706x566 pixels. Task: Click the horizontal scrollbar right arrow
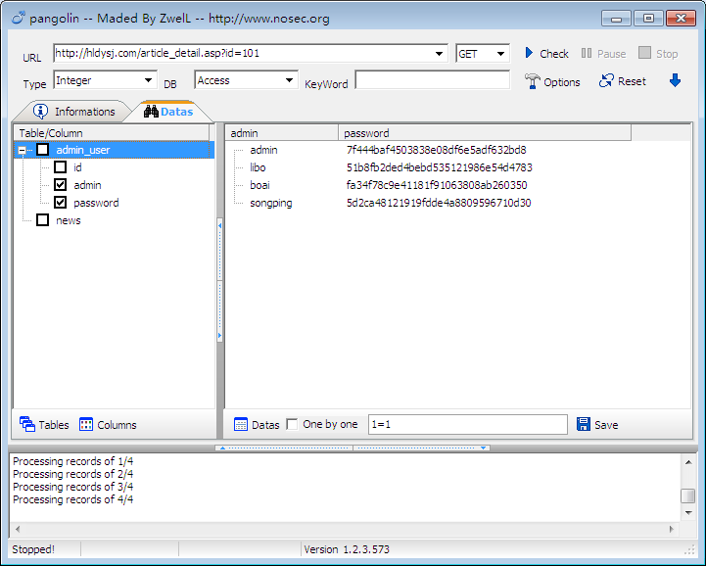click(x=672, y=529)
